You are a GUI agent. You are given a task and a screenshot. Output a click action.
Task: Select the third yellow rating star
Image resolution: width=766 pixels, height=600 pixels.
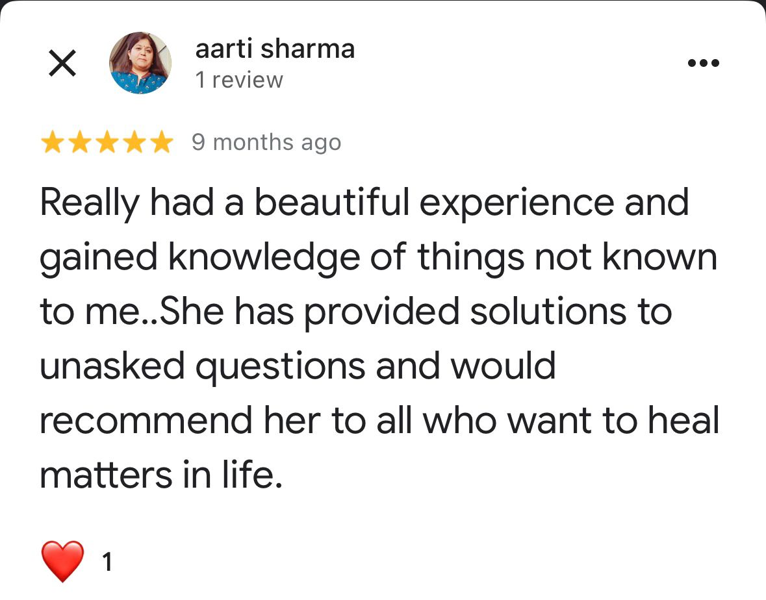click(x=107, y=143)
